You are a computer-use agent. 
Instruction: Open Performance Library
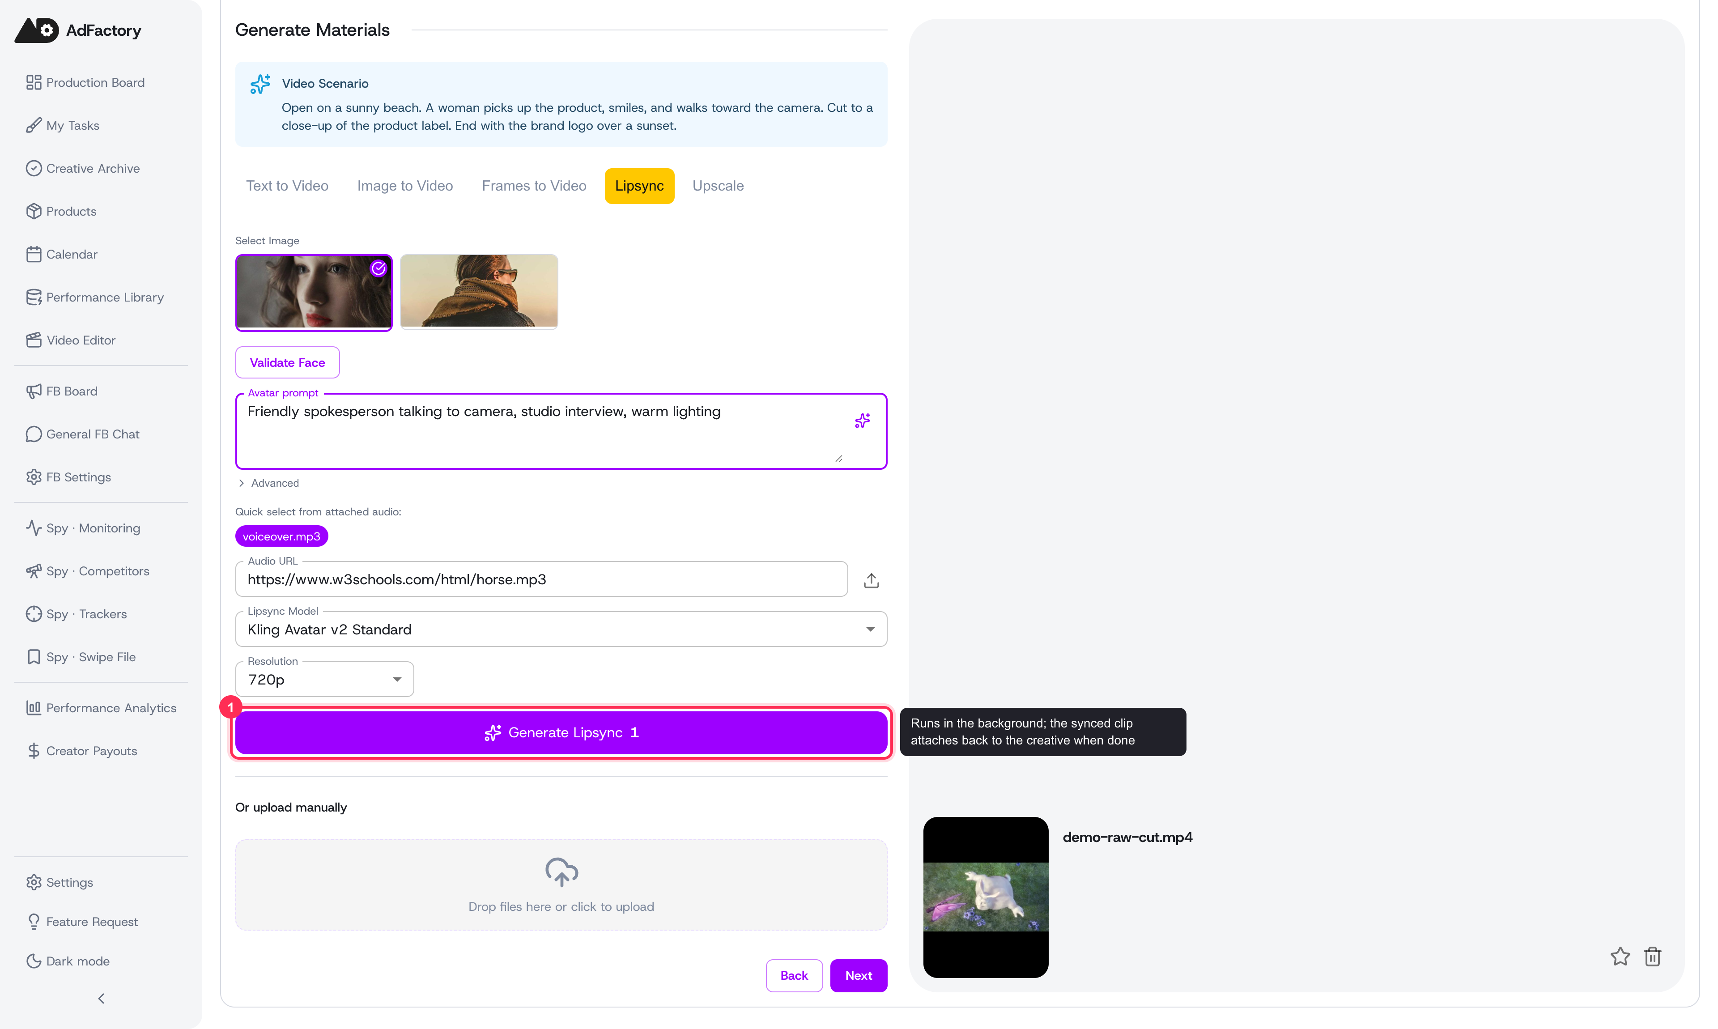coord(95,298)
